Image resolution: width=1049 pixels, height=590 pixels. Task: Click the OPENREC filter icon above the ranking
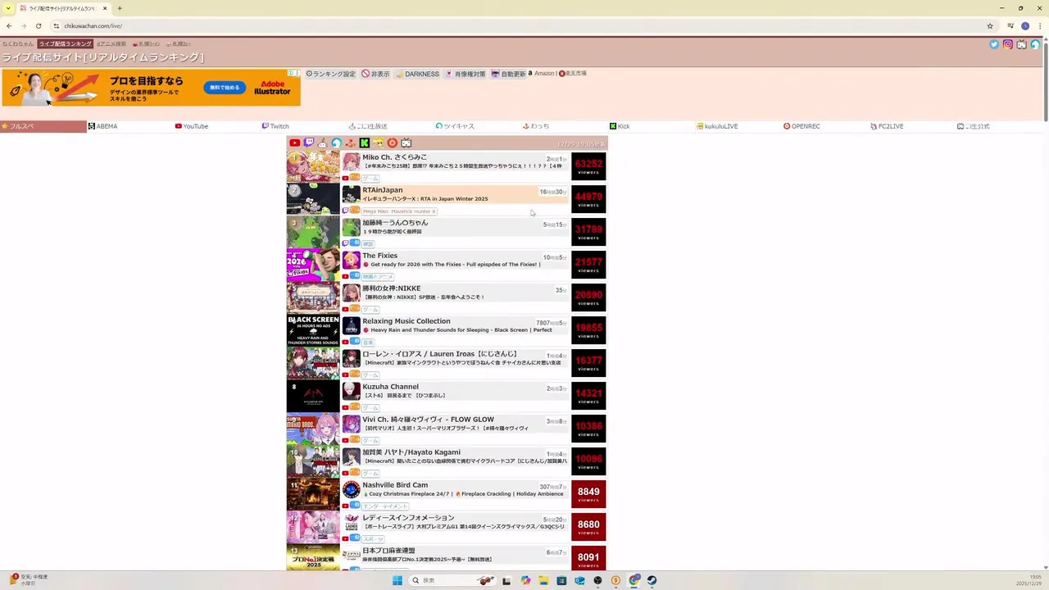tap(392, 143)
